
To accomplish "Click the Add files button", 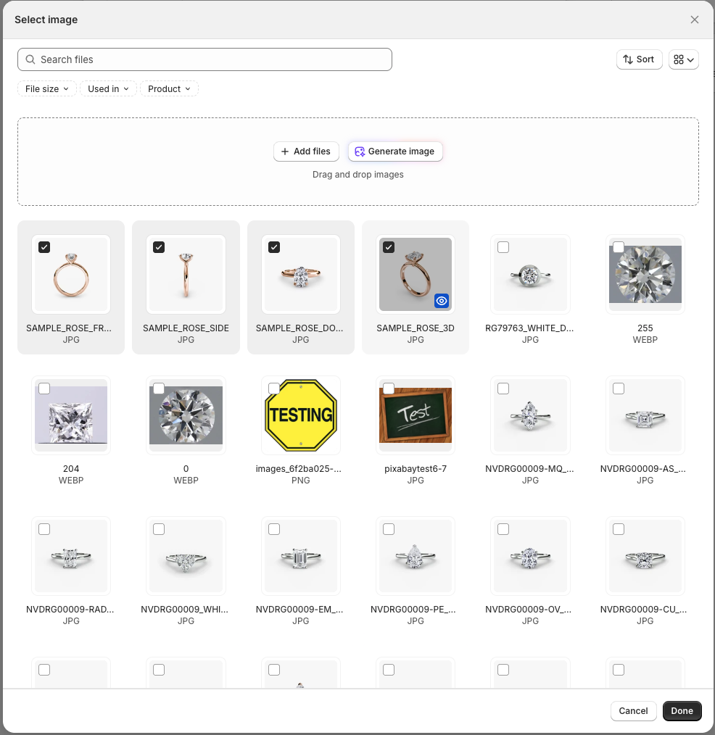I will [x=306, y=151].
